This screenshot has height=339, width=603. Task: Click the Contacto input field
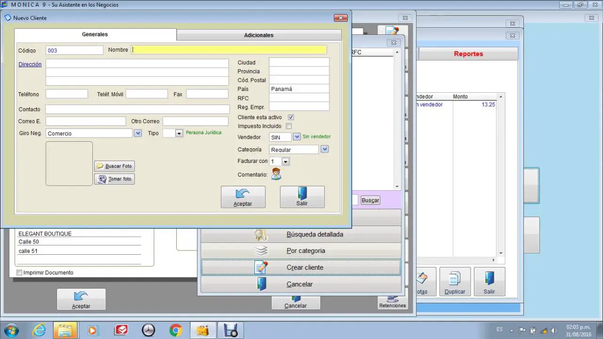tap(138, 109)
